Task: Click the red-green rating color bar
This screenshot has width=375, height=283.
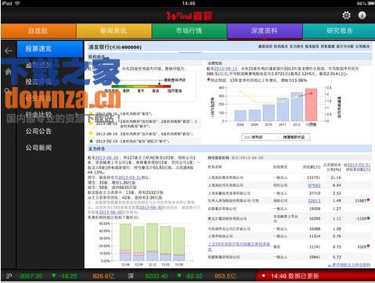Action: (x=141, y=86)
